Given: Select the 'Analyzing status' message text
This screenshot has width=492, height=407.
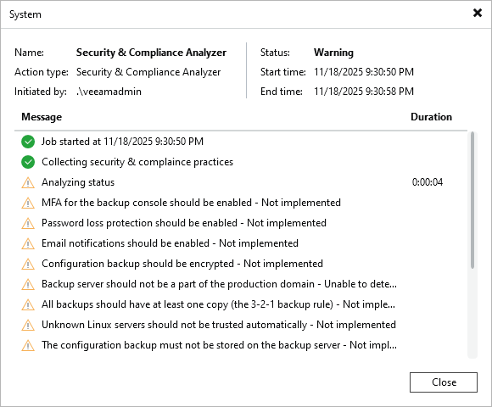Looking at the screenshot, I should click(78, 182).
